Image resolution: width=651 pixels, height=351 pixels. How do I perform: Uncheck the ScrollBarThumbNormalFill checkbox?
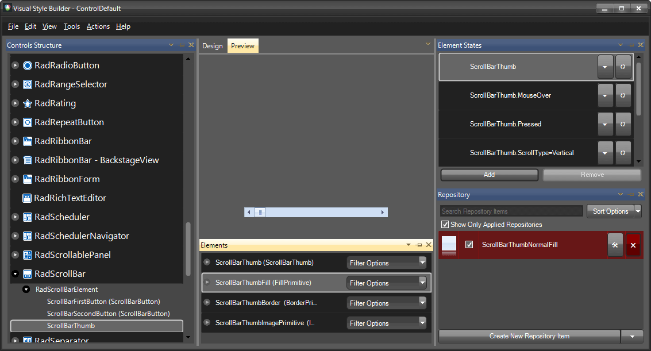coord(469,245)
